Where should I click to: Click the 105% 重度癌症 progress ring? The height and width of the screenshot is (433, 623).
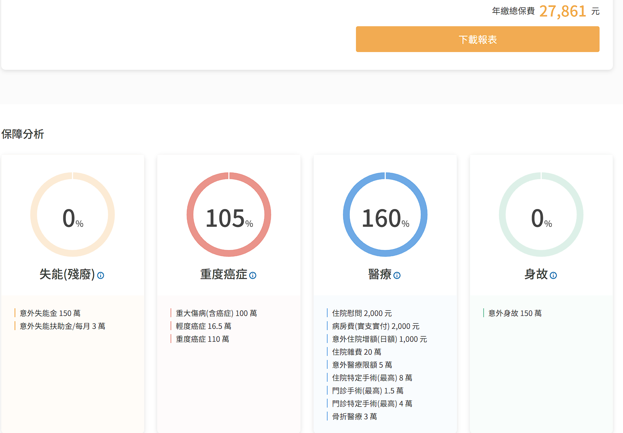[229, 215]
